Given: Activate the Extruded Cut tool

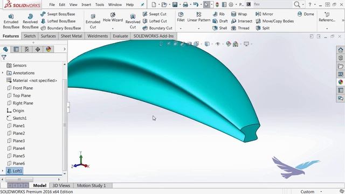Looking at the screenshot, I should [93, 22].
